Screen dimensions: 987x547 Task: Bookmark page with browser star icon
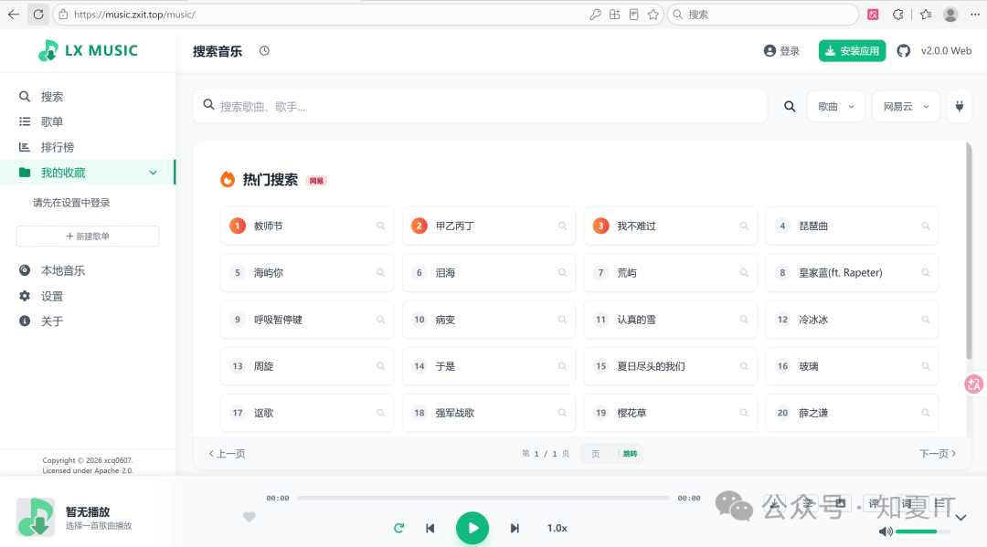tap(653, 15)
